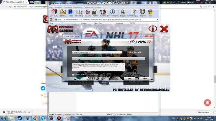The image size is (216, 121).
Task: Close the installer with the red X
Action: (x=164, y=29)
